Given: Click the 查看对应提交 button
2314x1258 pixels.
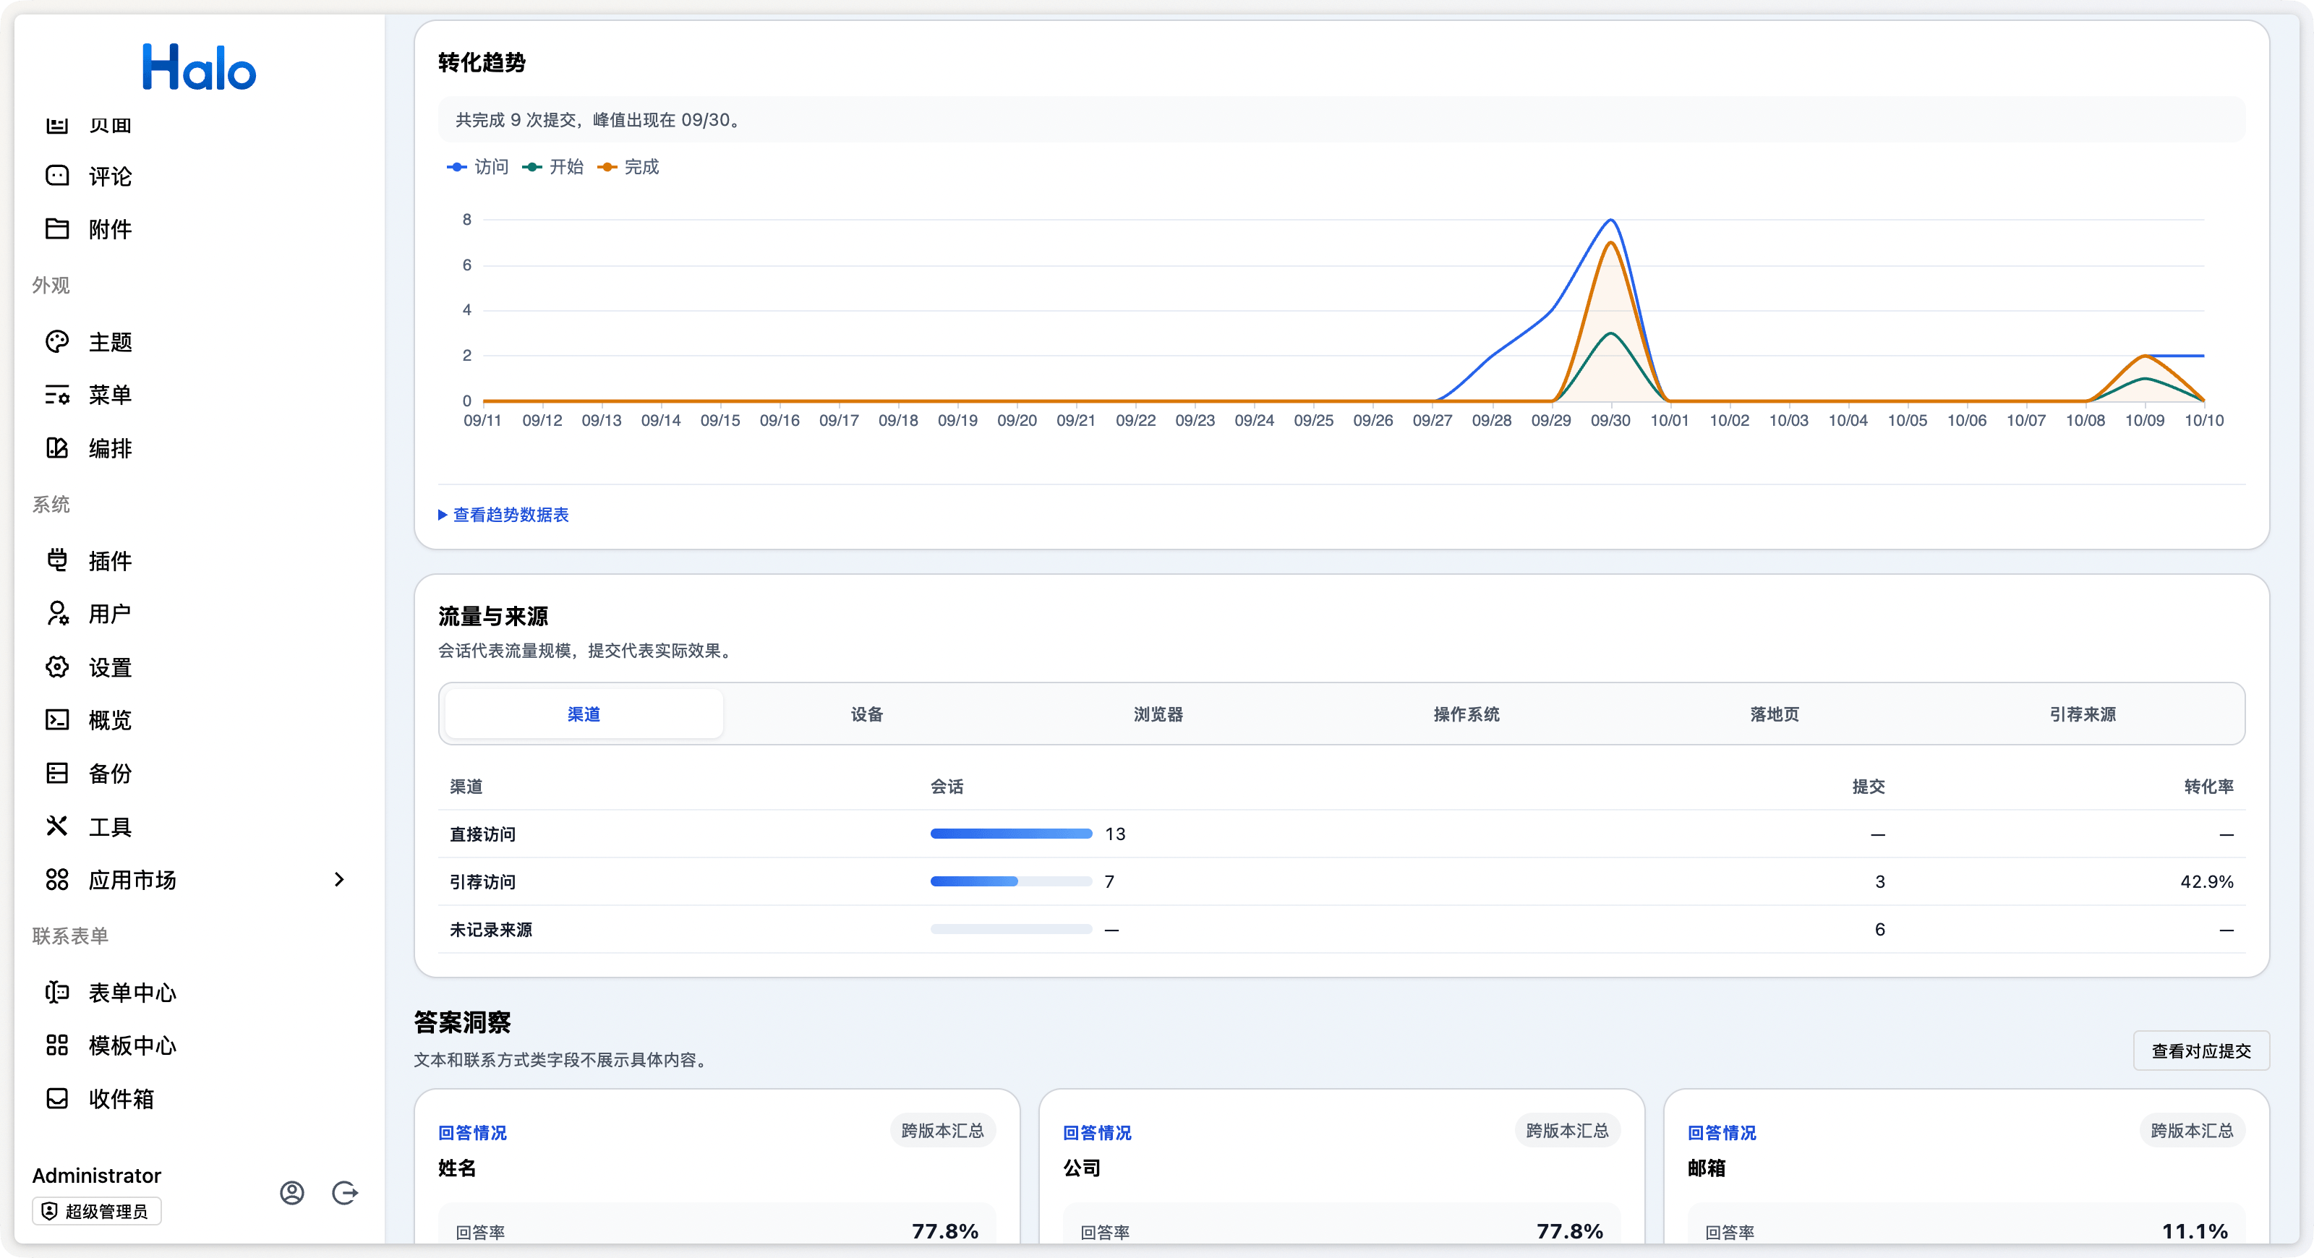Looking at the screenshot, I should click(2200, 1051).
